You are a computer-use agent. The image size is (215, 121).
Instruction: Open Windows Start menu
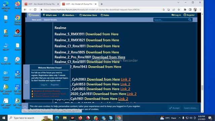point(4,118)
